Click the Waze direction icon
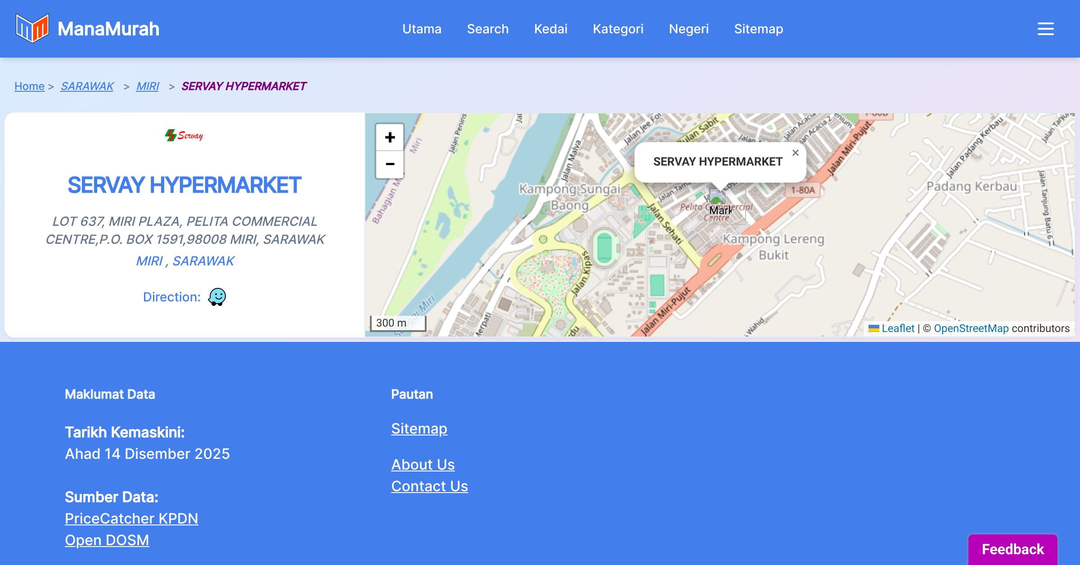 coord(217,297)
